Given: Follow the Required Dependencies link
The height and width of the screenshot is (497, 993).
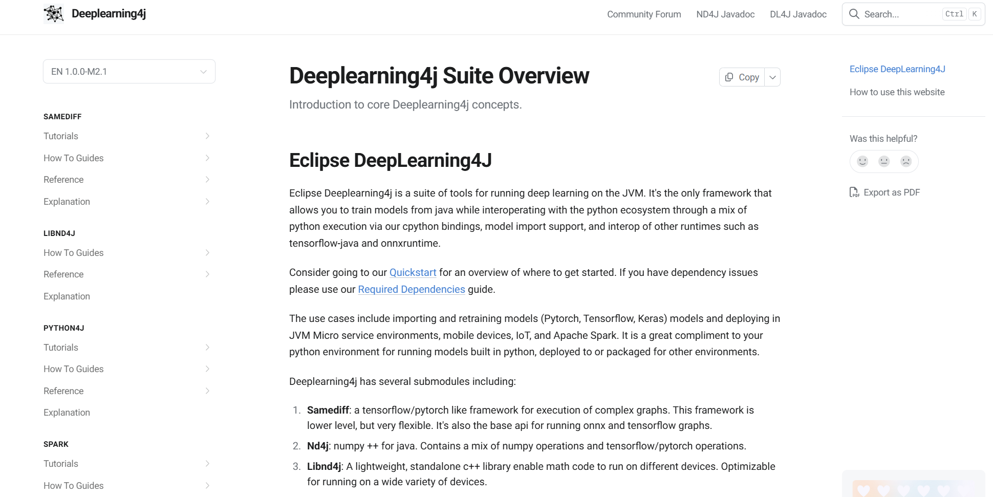Looking at the screenshot, I should [412, 289].
